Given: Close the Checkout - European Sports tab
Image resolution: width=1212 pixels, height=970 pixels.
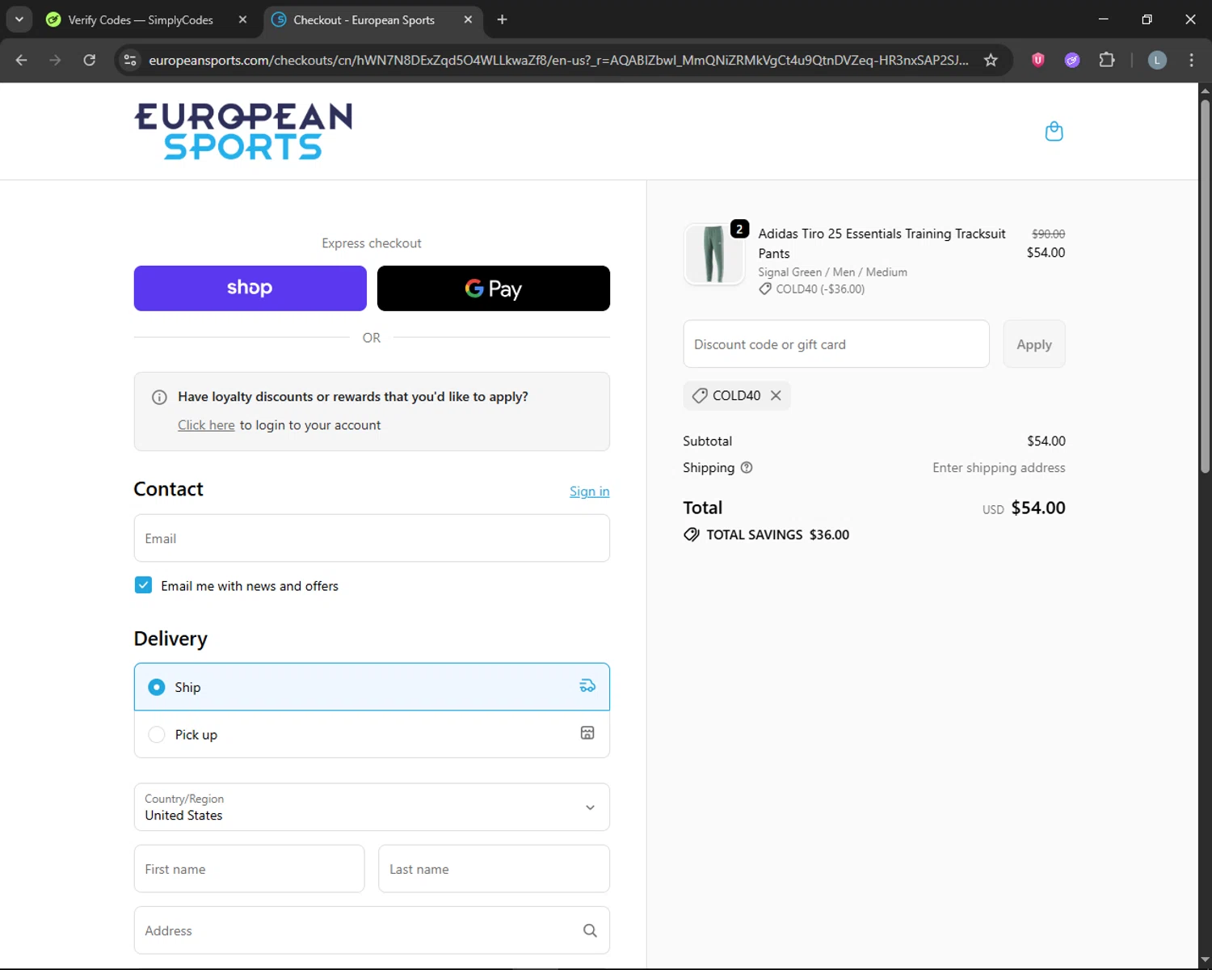Looking at the screenshot, I should (x=468, y=19).
